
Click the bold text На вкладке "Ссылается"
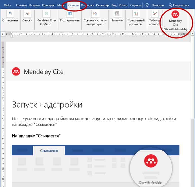point(36,136)
